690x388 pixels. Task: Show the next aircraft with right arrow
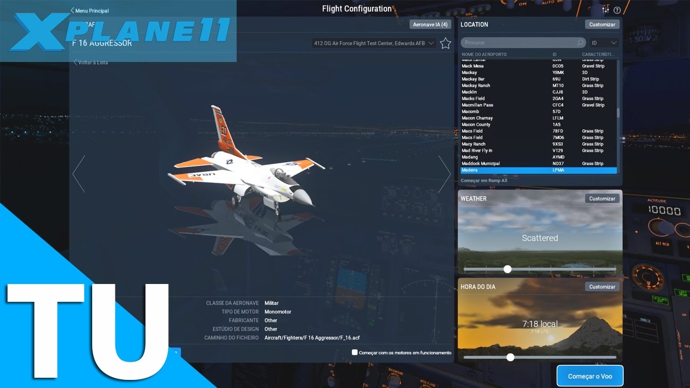pos(444,174)
